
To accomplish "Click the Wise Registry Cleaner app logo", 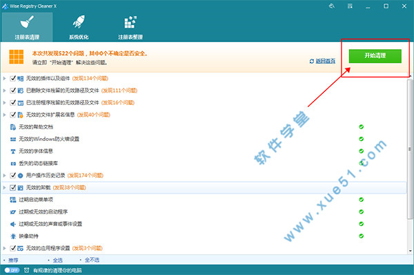I will (x=5, y=6).
